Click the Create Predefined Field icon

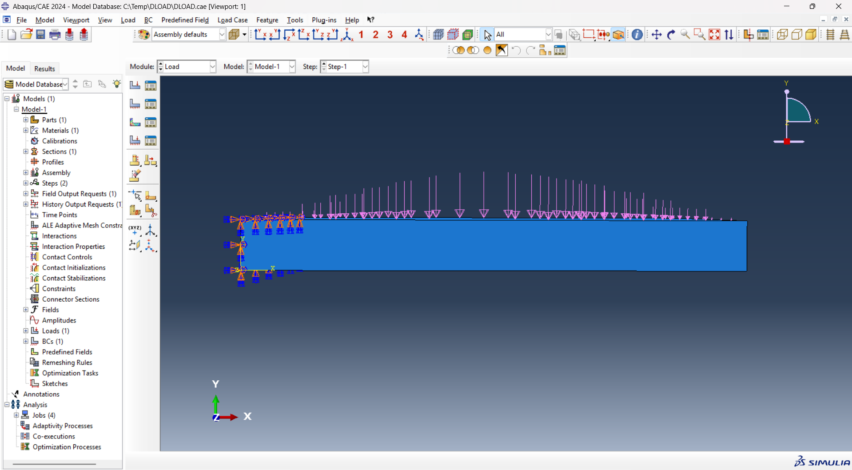135,122
